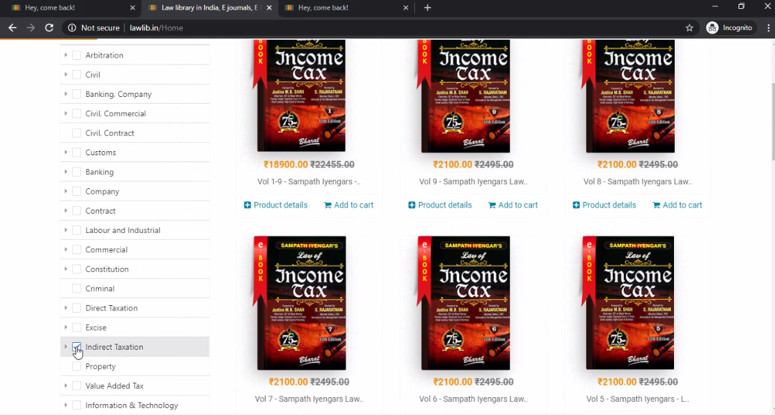Open the Vol 7 Sampath Iyengars title

pyautogui.click(x=309, y=399)
